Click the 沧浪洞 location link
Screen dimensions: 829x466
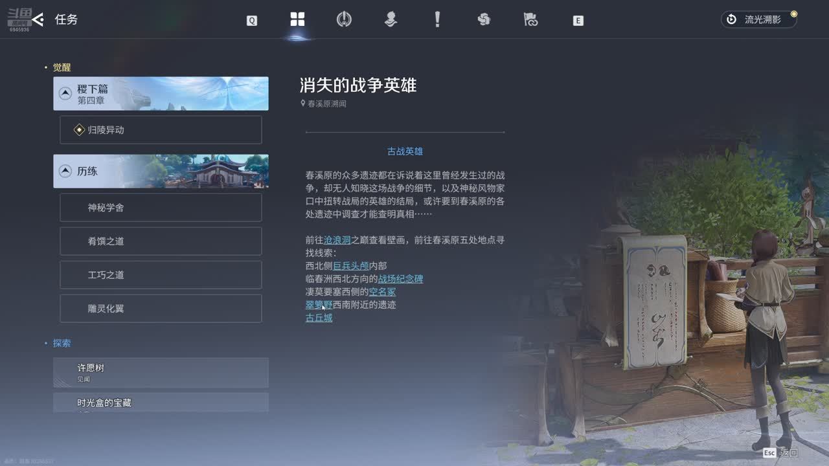pos(337,240)
